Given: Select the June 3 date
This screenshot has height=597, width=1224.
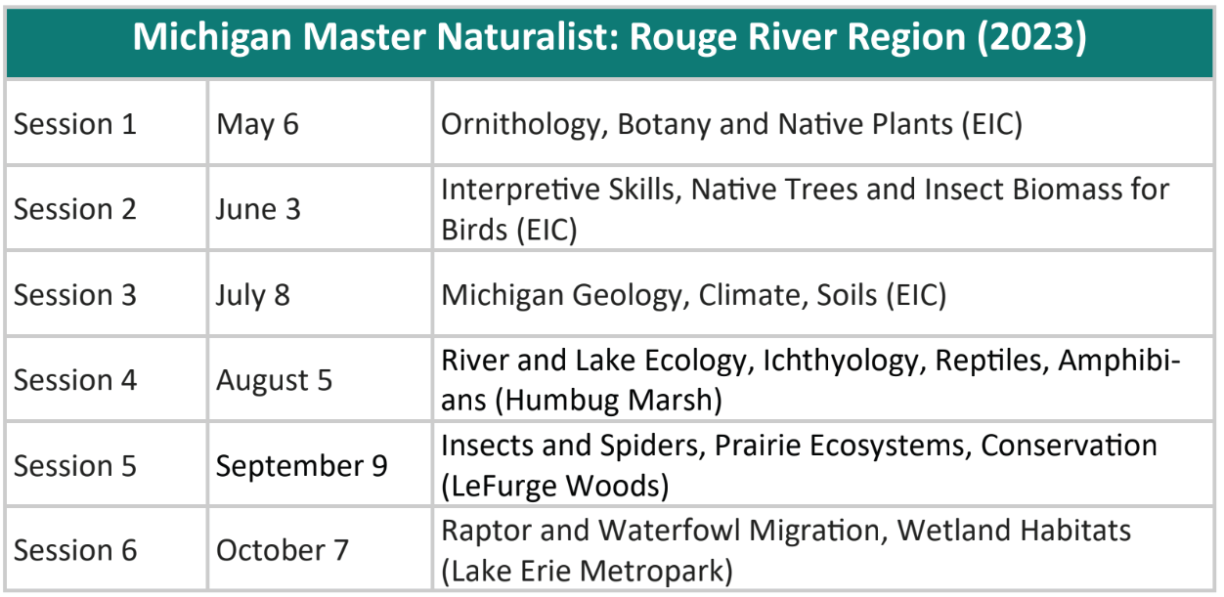Looking at the screenshot, I should coord(259,210).
